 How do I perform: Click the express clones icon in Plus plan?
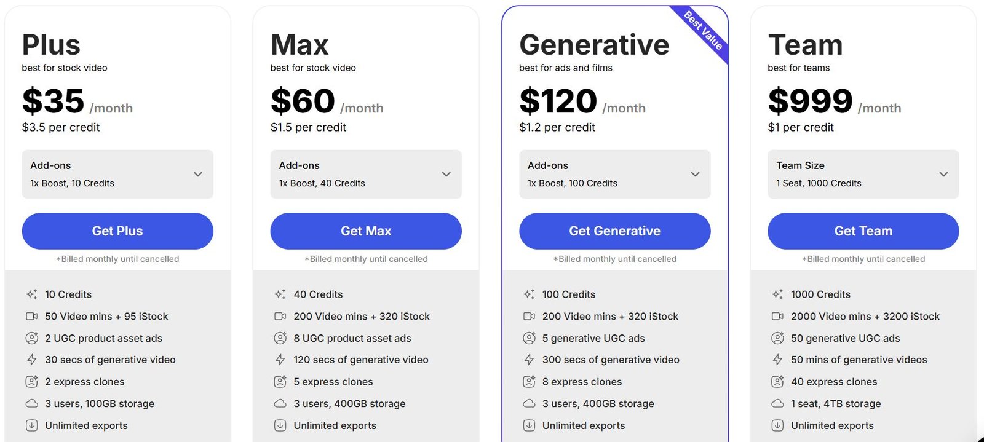click(31, 382)
